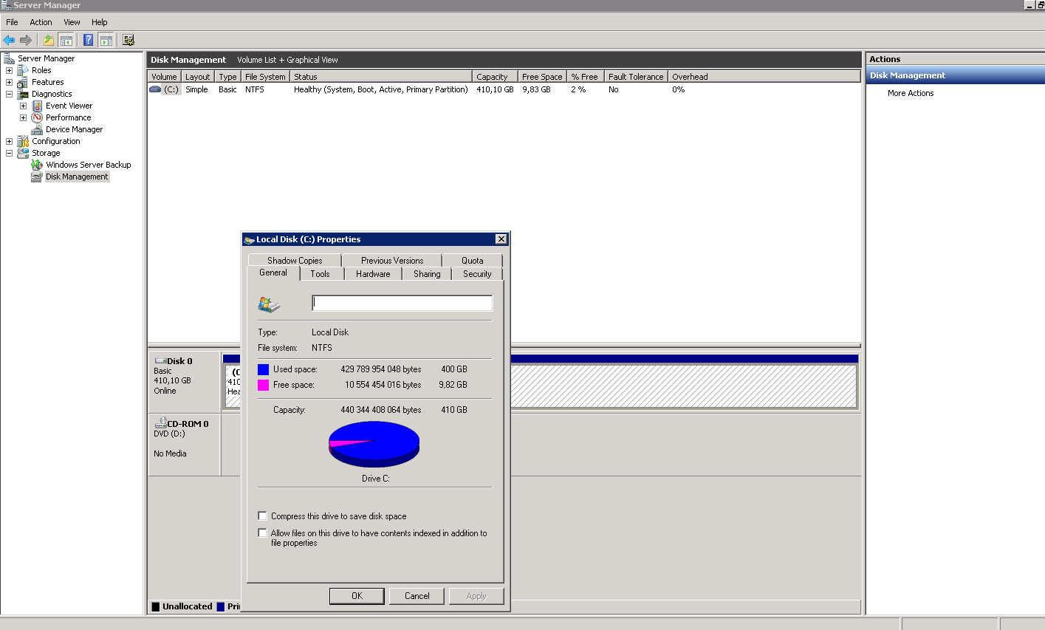Click the drive label text field
1045x630 pixels.
tap(402, 303)
